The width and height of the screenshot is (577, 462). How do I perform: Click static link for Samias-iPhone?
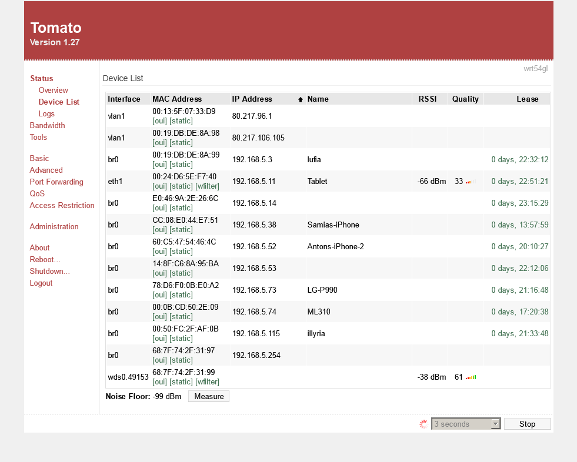tap(181, 229)
